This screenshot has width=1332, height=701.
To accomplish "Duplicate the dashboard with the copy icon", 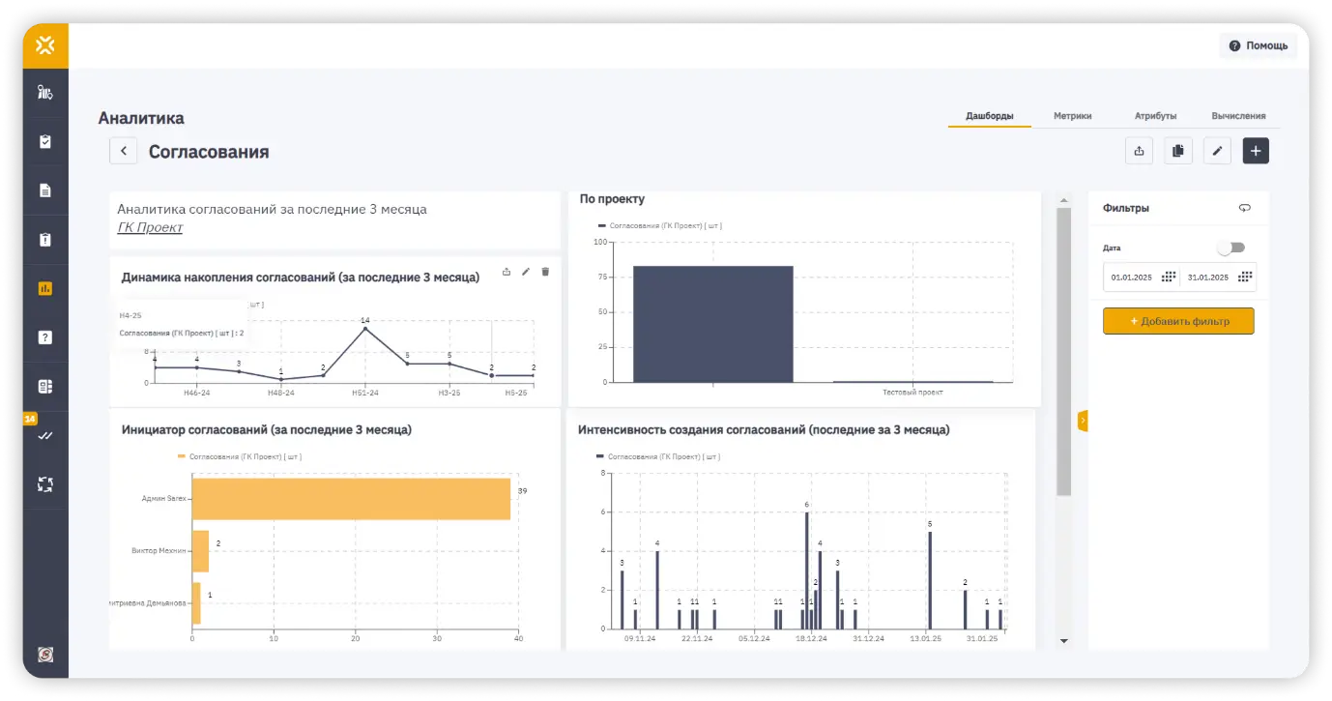I will point(1177,151).
